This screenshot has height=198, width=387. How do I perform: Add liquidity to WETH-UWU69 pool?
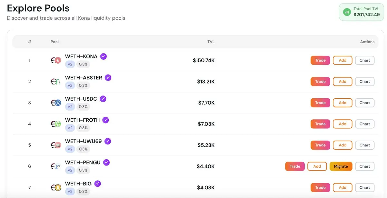[342, 145]
